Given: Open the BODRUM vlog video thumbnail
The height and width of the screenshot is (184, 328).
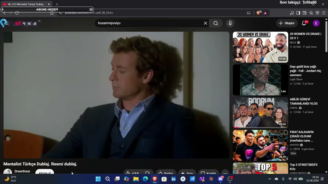Looking at the screenshot, I should (x=260, y=112).
